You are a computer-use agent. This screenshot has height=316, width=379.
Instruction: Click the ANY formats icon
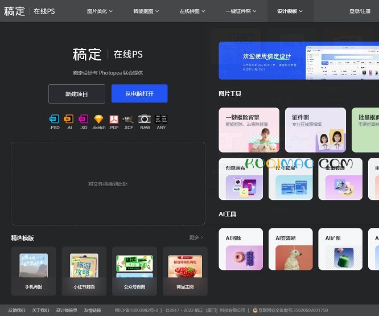[x=161, y=119]
